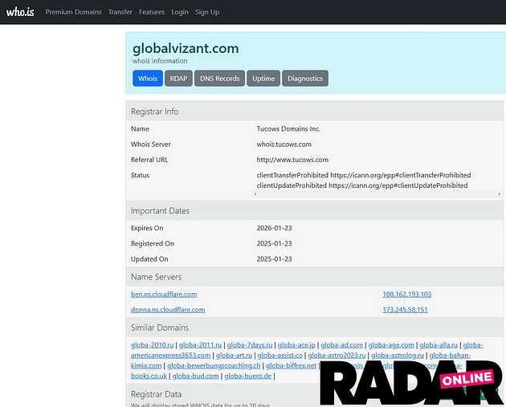Click Expires On date 2026-01-23
This screenshot has width=506, height=407.
pyautogui.click(x=274, y=228)
